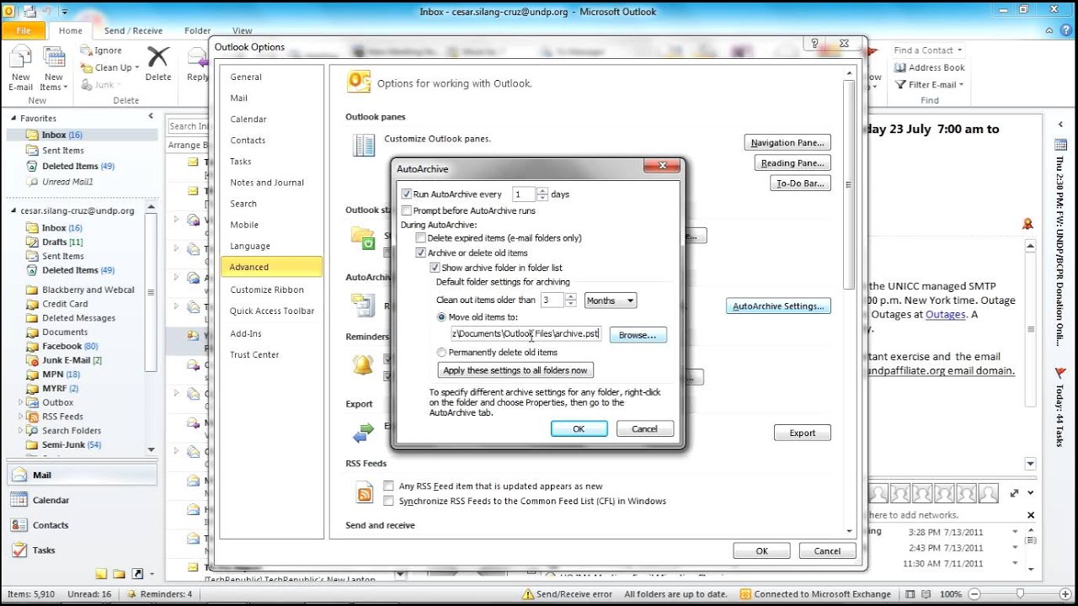The width and height of the screenshot is (1078, 606).
Task: Collapse the People Pane using chevron arrow
Action: pyautogui.click(x=1030, y=493)
